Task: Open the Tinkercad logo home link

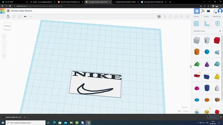Action: click(x=3, y=11)
